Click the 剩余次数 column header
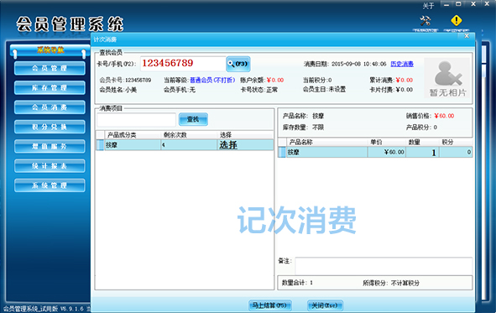This screenshot has width=496, height=313. click(x=189, y=135)
